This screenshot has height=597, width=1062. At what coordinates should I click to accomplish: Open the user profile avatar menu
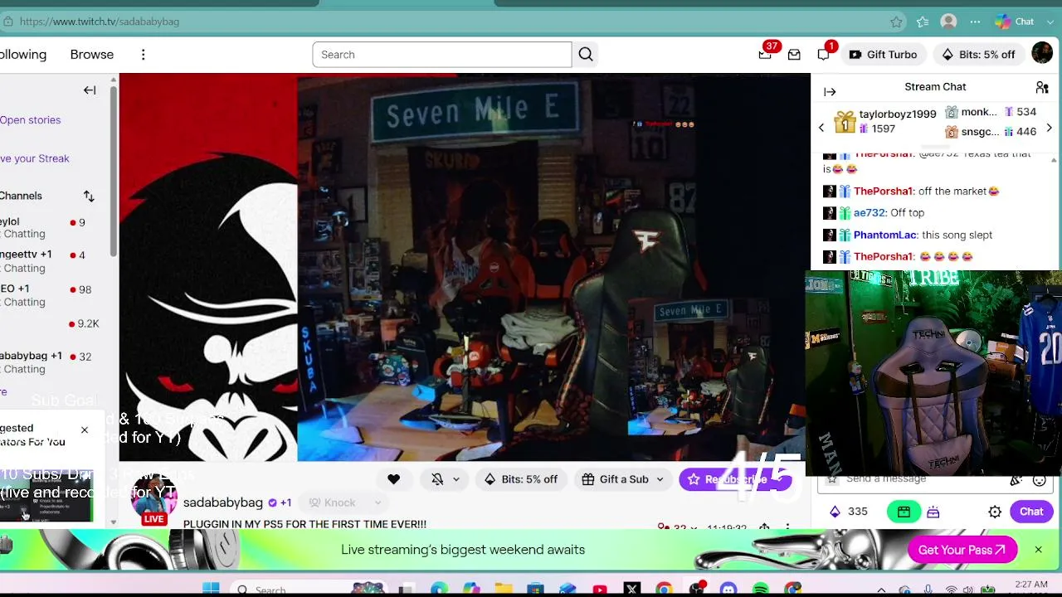(x=1042, y=54)
